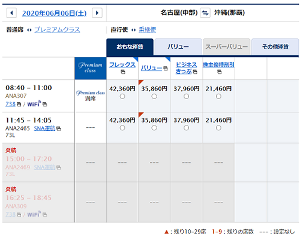Viewport: 300px width, 239px height.
Task: Select the おもな運賃 tab
Action: [130, 47]
